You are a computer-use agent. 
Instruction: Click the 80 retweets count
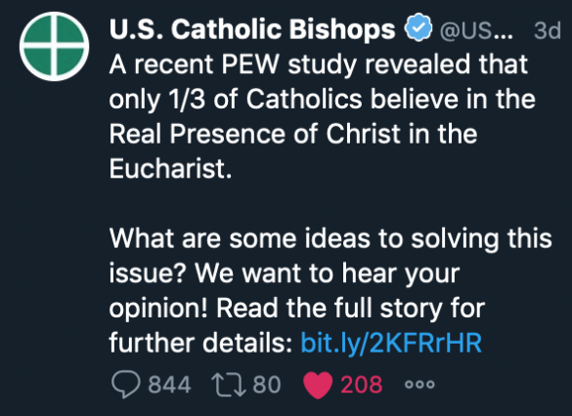tap(267, 385)
